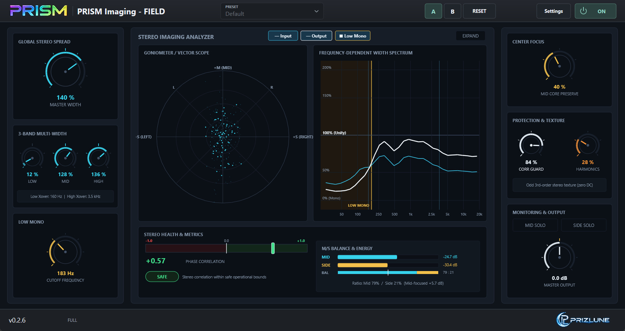Image resolution: width=625 pixels, height=331 pixels.
Task: Click the Low band width knob
Action: coord(32,158)
